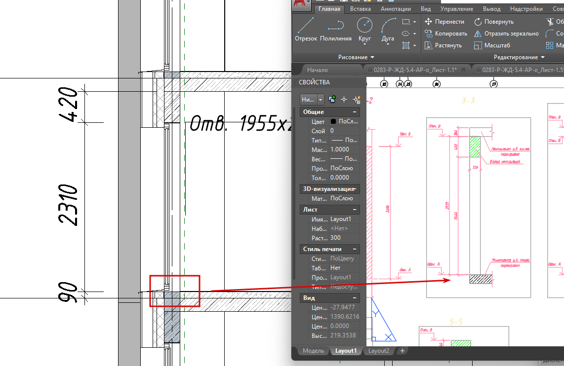The width and height of the screenshot is (564, 366).
Task: Collapse the Общие properties section
Action: pyautogui.click(x=355, y=112)
